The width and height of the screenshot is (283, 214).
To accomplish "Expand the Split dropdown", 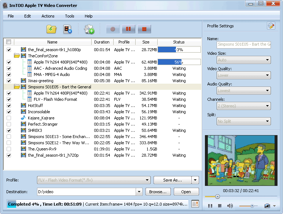I will [x=244, y=121].
